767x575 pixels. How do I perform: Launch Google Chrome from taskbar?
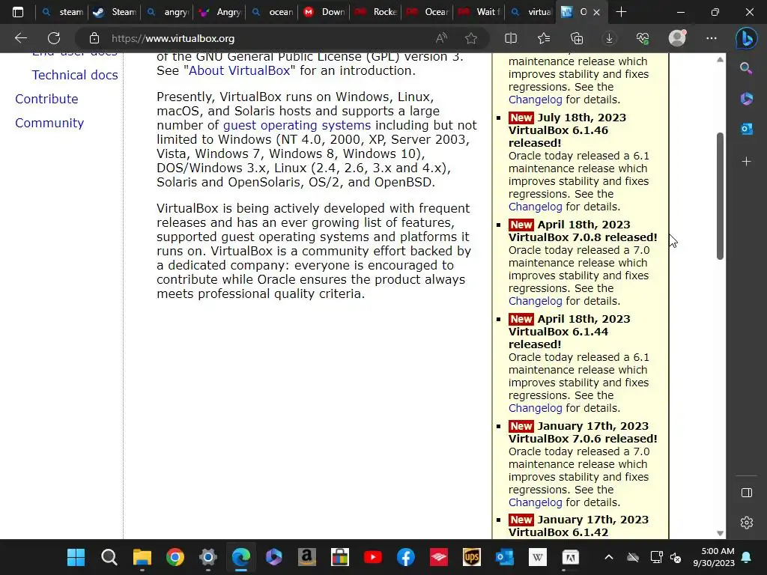point(175,557)
